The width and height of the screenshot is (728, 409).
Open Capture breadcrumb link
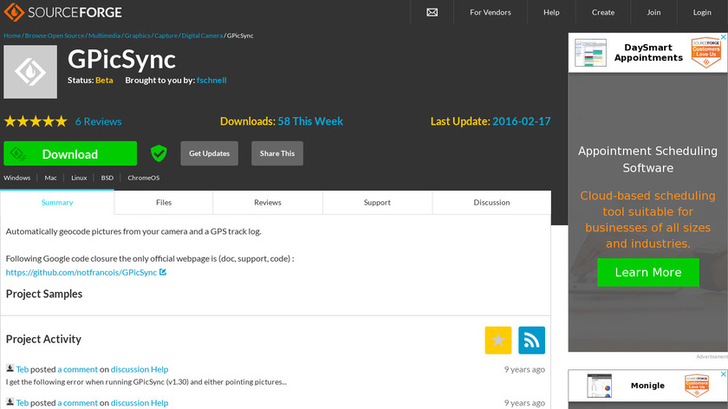[166, 36]
